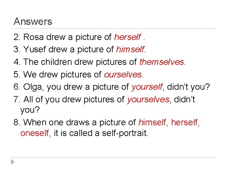The image size is (227, 170).
Task: Select red "himself," in sentence 8
Action: point(153,122)
